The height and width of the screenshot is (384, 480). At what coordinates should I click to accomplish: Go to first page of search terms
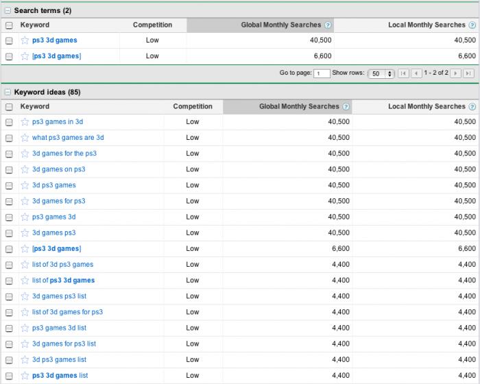tap(403, 73)
